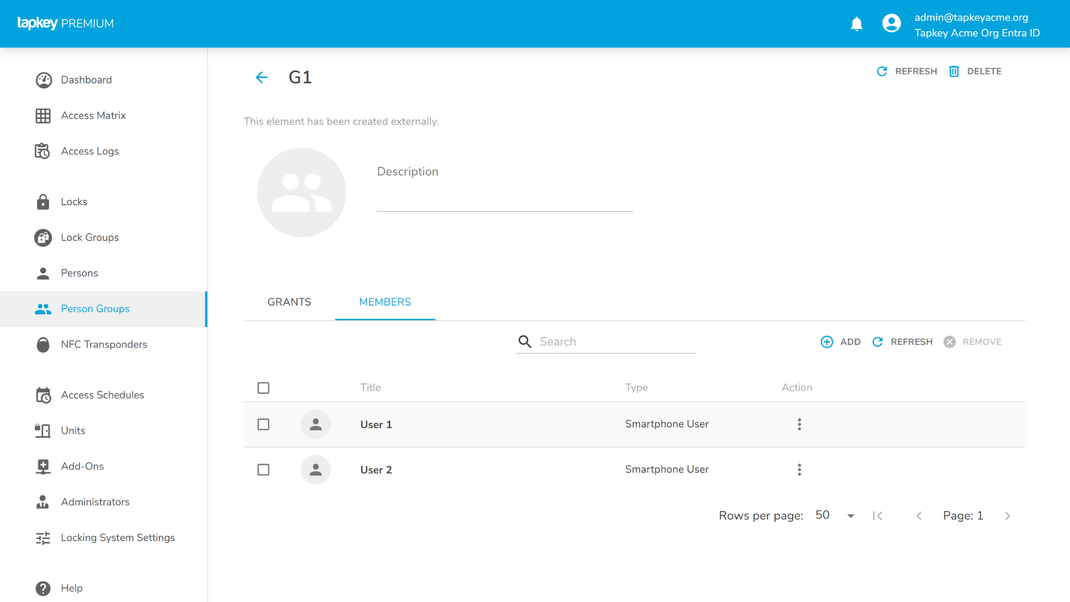Check the box for User 1

263,424
